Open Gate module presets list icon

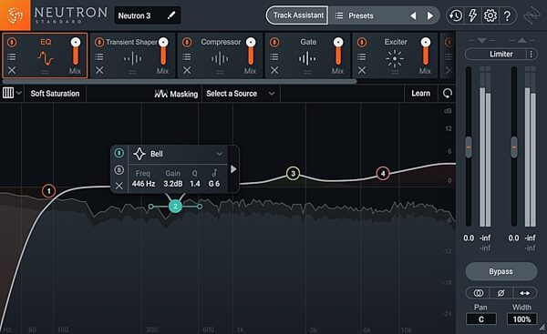point(274,56)
